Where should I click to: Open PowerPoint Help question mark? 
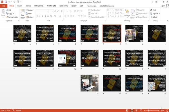click(153, 2)
